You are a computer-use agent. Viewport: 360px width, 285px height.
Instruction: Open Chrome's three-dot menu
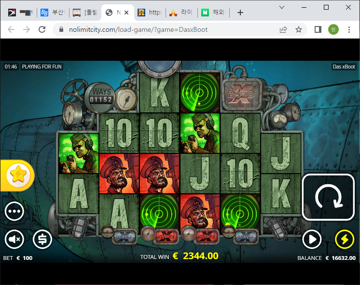pos(349,29)
